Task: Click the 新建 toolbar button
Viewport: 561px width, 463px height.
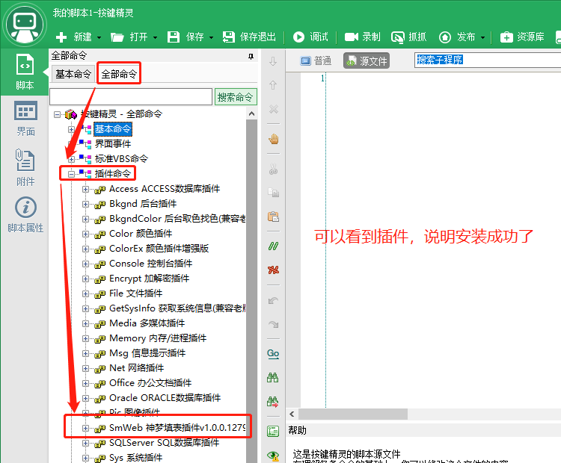Action: pyautogui.click(x=74, y=37)
